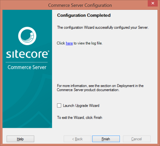Click the 'Commerce Server' sidebar label
160x146 pixels.
27,67
